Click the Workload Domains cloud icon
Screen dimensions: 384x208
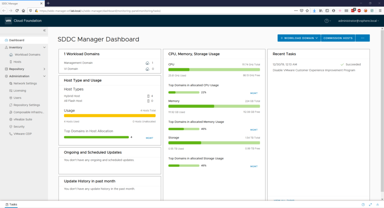click(11, 55)
